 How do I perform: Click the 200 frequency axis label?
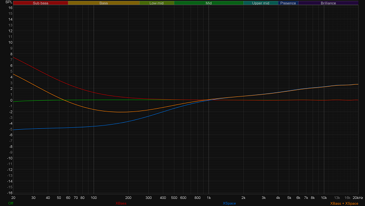(x=128, y=198)
